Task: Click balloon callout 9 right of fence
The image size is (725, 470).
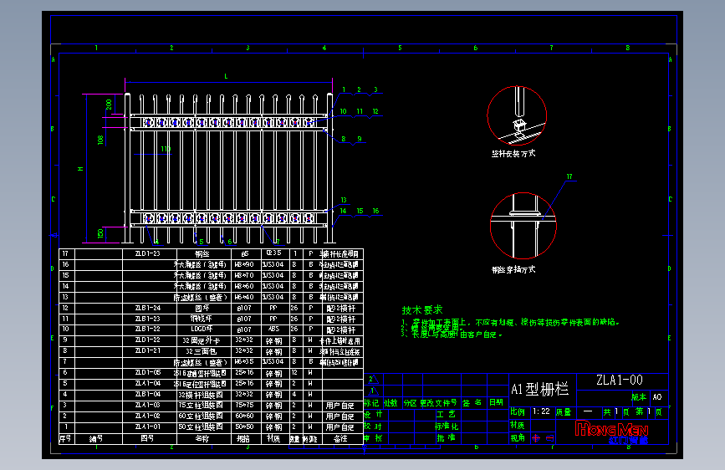Action: (360, 139)
